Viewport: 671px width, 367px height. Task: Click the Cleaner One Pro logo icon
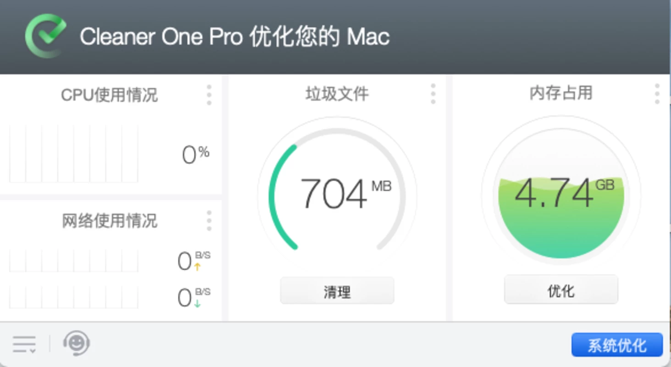(x=45, y=36)
